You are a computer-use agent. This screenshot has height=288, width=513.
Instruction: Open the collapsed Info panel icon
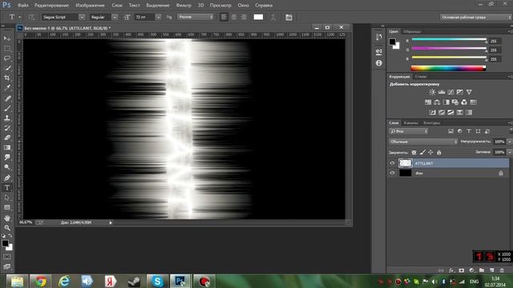pyautogui.click(x=379, y=63)
